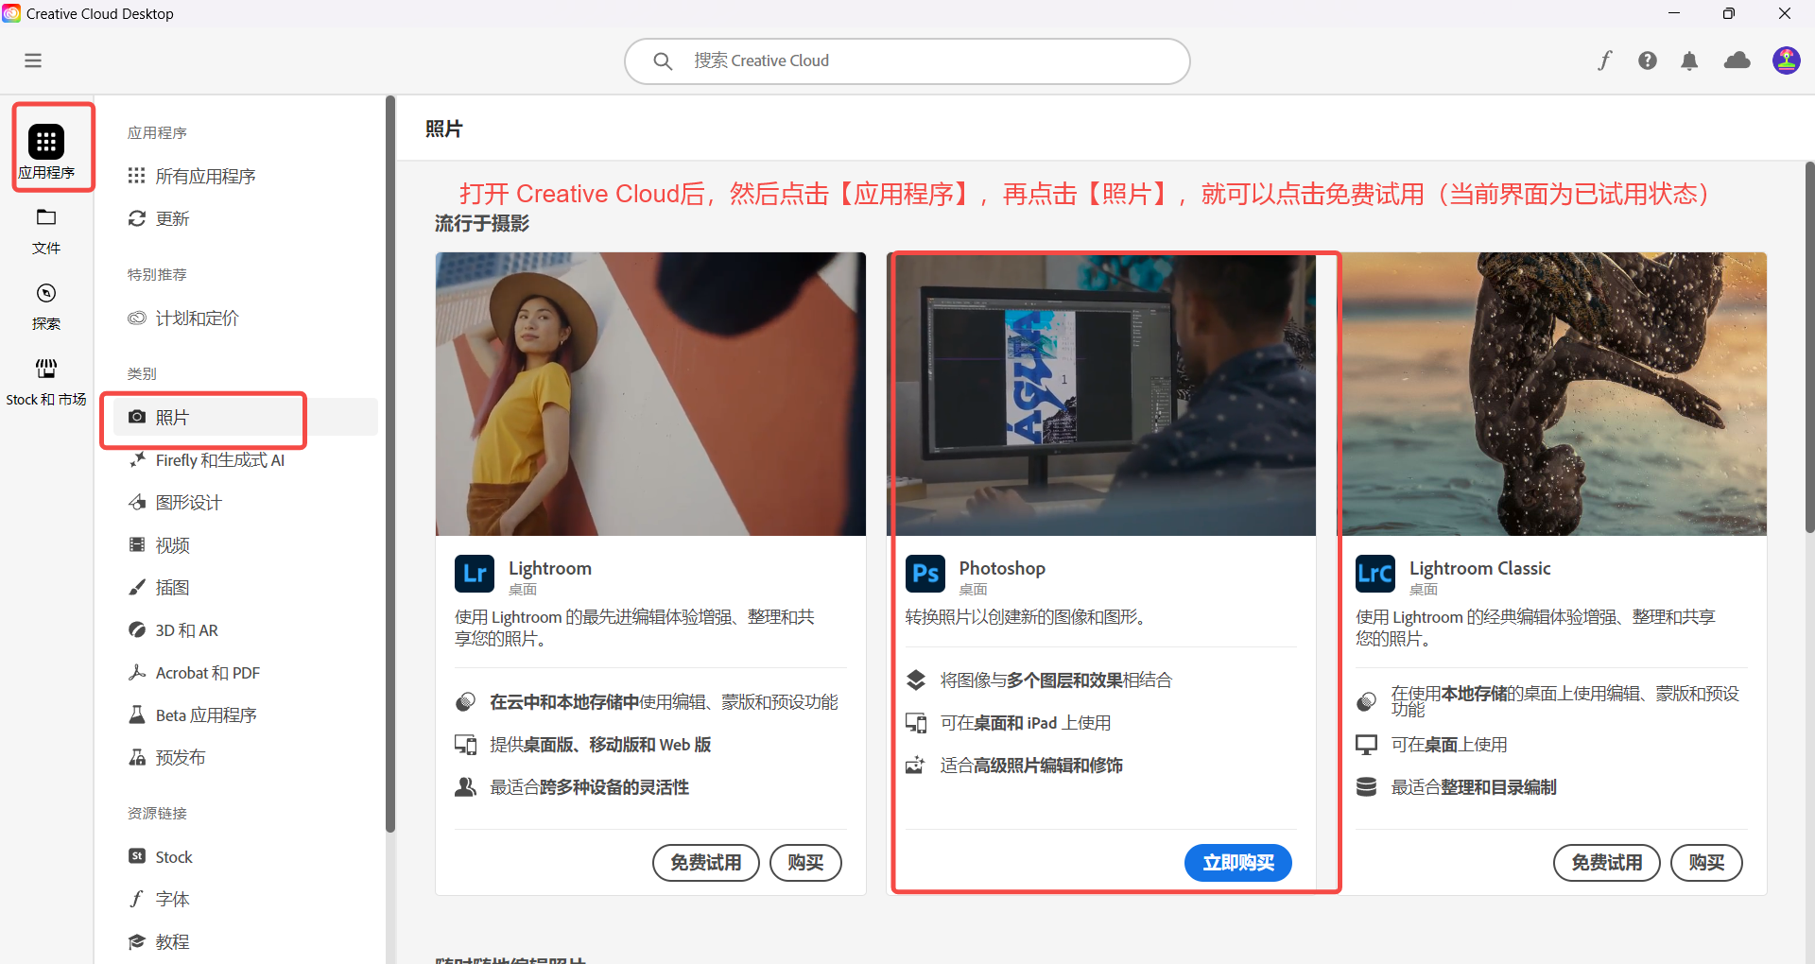Open Beta 应用程序 category
The height and width of the screenshot is (964, 1815).
246,715
